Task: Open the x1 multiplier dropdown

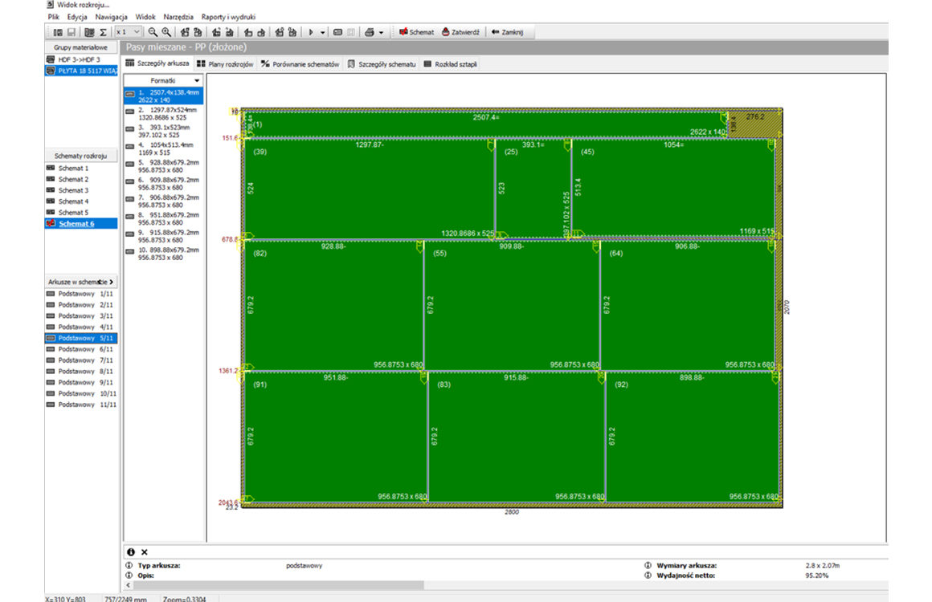Action: coord(136,32)
